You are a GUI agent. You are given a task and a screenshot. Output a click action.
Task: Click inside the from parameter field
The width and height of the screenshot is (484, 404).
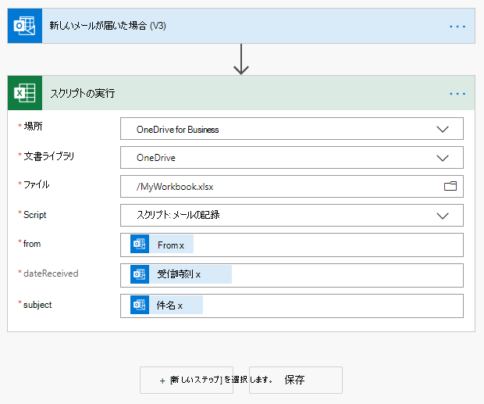pos(292,245)
